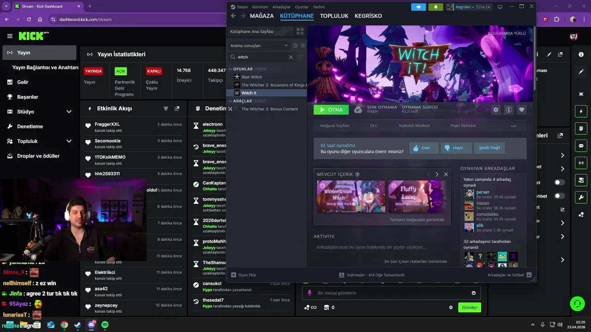The width and height of the screenshot is (591, 332).
Task: Open Steam Oyunlar menu
Action: [302, 7]
